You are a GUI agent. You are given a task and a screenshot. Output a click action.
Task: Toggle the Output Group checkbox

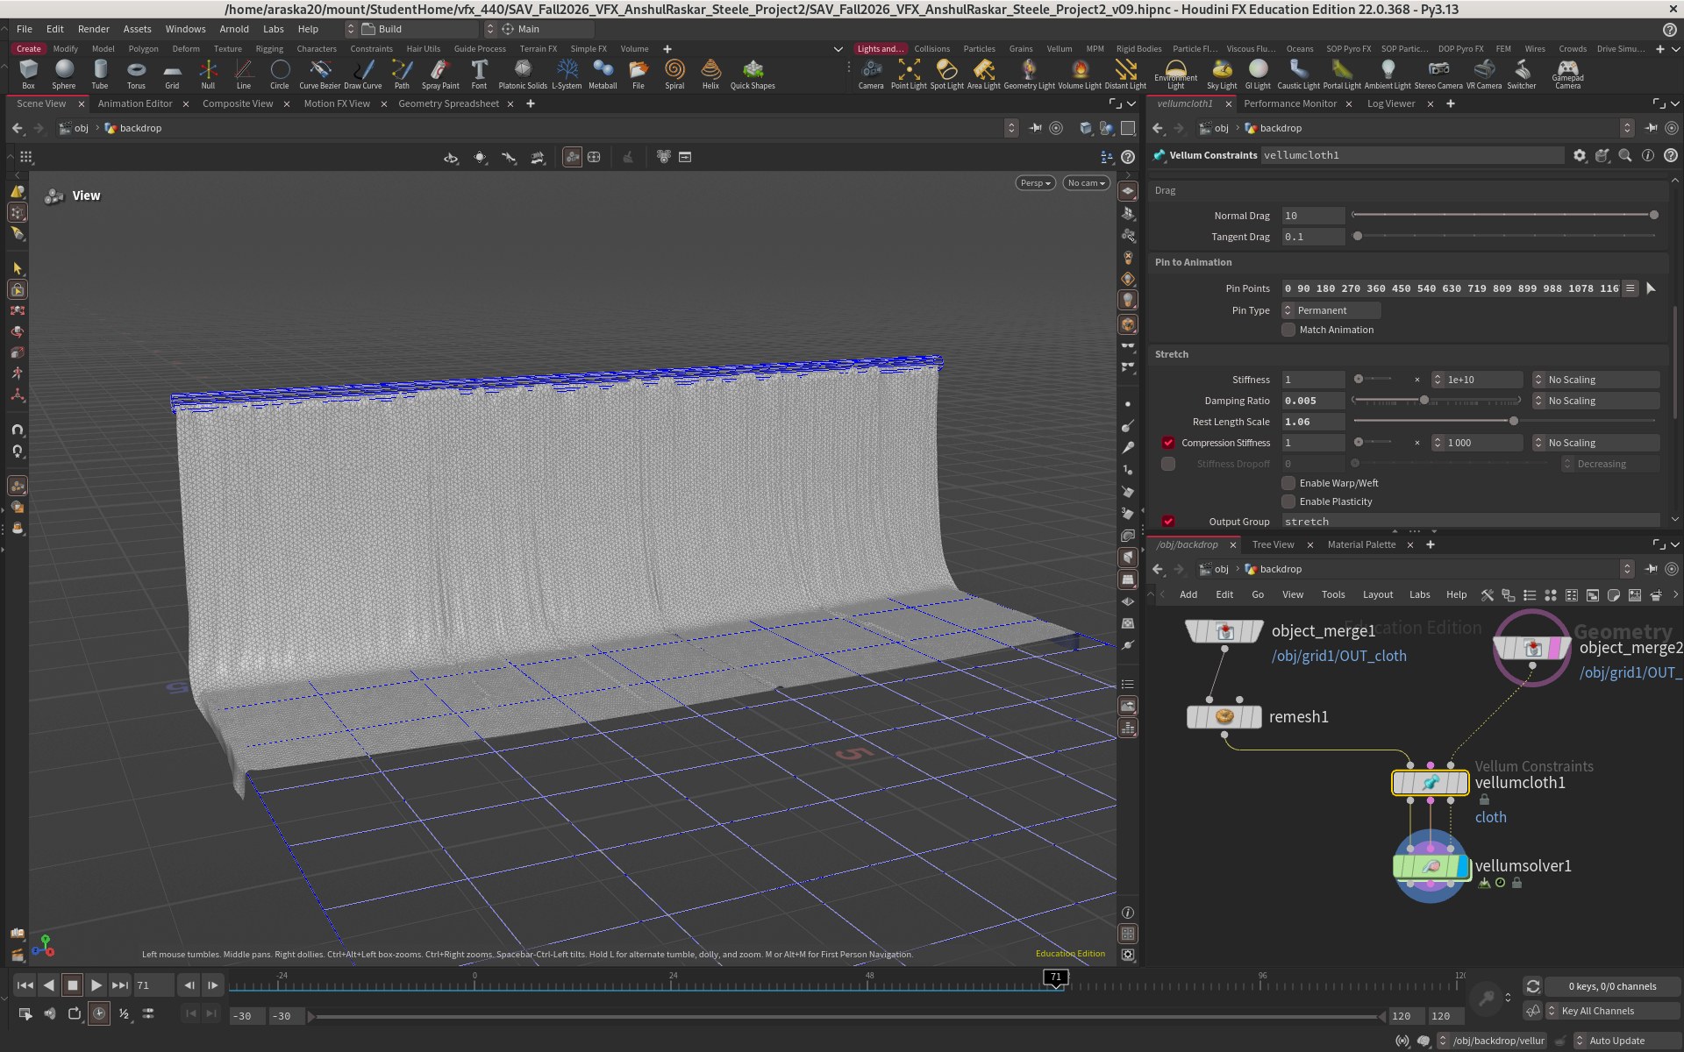[x=1168, y=522]
